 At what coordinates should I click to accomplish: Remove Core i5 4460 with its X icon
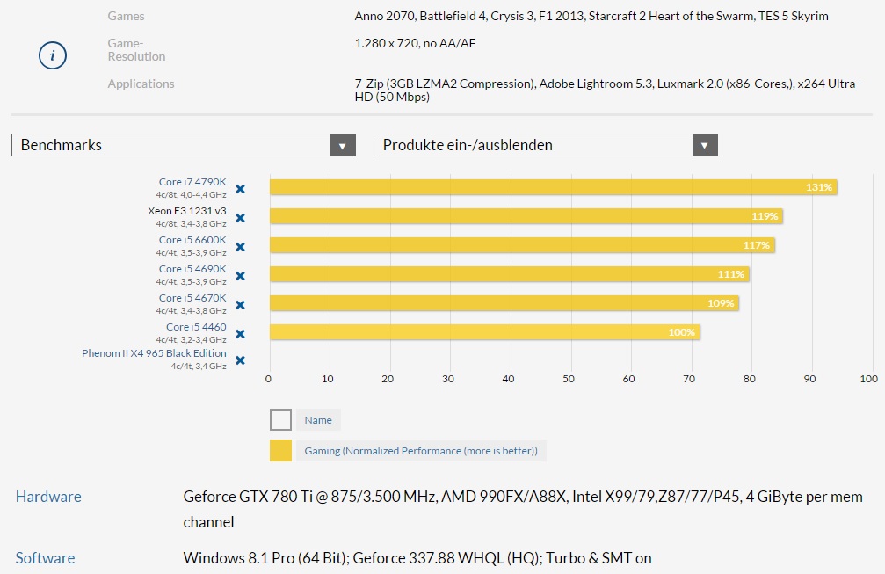tap(240, 334)
